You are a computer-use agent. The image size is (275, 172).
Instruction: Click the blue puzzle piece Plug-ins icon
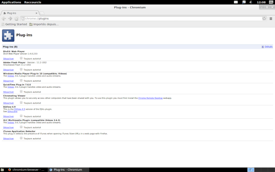click(8, 35)
